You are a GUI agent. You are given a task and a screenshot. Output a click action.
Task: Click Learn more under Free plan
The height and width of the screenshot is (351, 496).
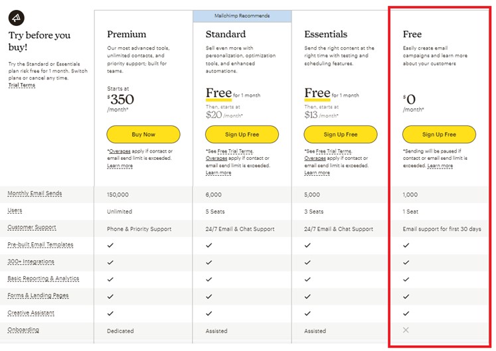(440, 166)
